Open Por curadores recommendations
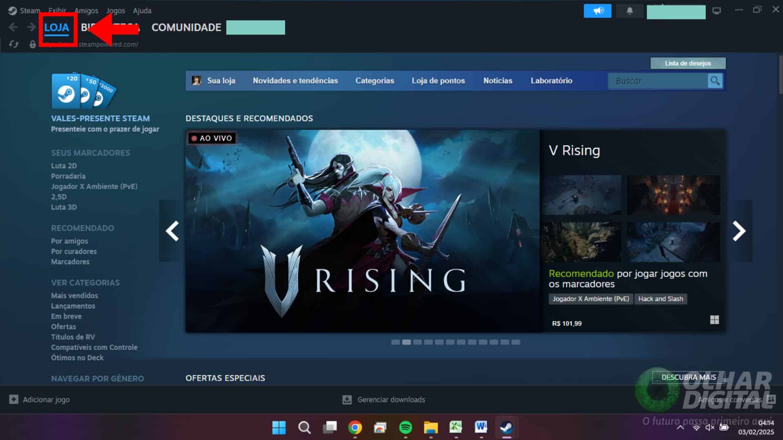This screenshot has width=783, height=440. pyautogui.click(x=74, y=251)
